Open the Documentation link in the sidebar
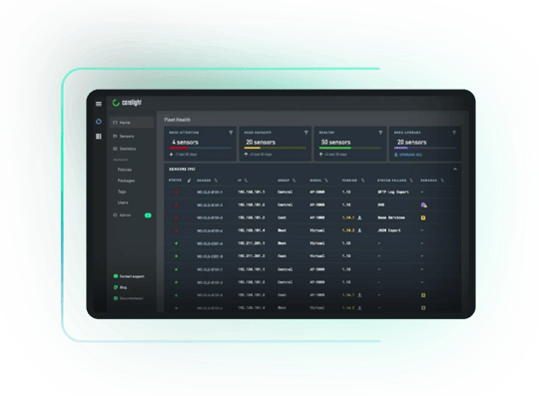Viewport: 539px width, 396px height. [128, 298]
